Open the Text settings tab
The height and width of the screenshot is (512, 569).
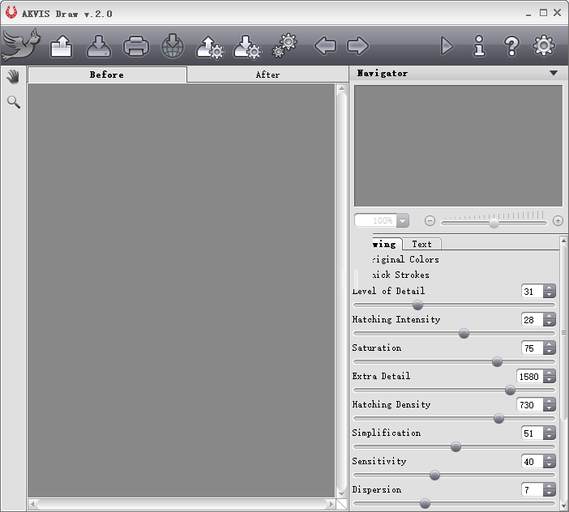tap(421, 244)
